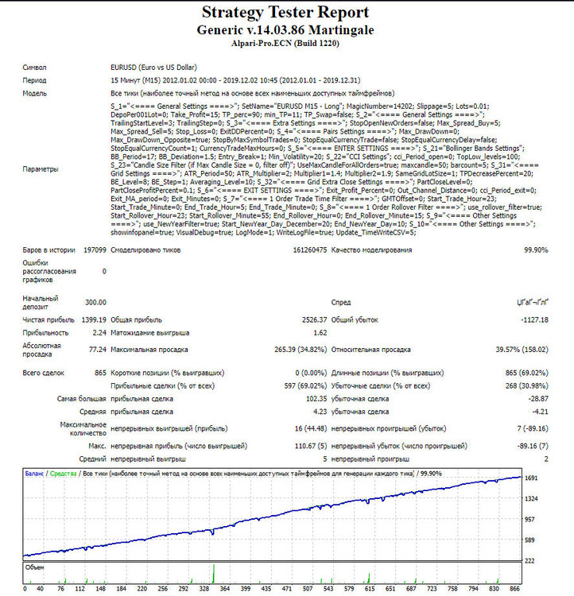Image resolution: width=574 pixels, height=596 pixels.
Task: Click the period value starting '15 Минут (M15)'
Action: pos(235,80)
